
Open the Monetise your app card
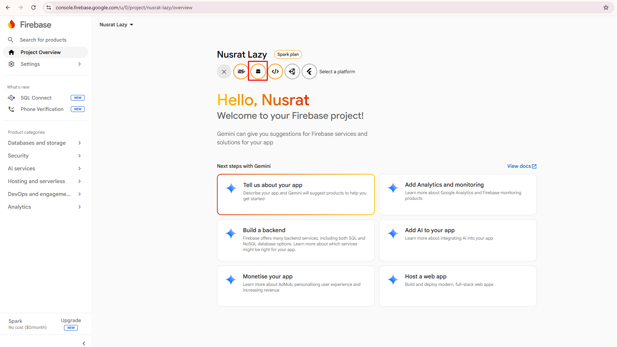296,286
